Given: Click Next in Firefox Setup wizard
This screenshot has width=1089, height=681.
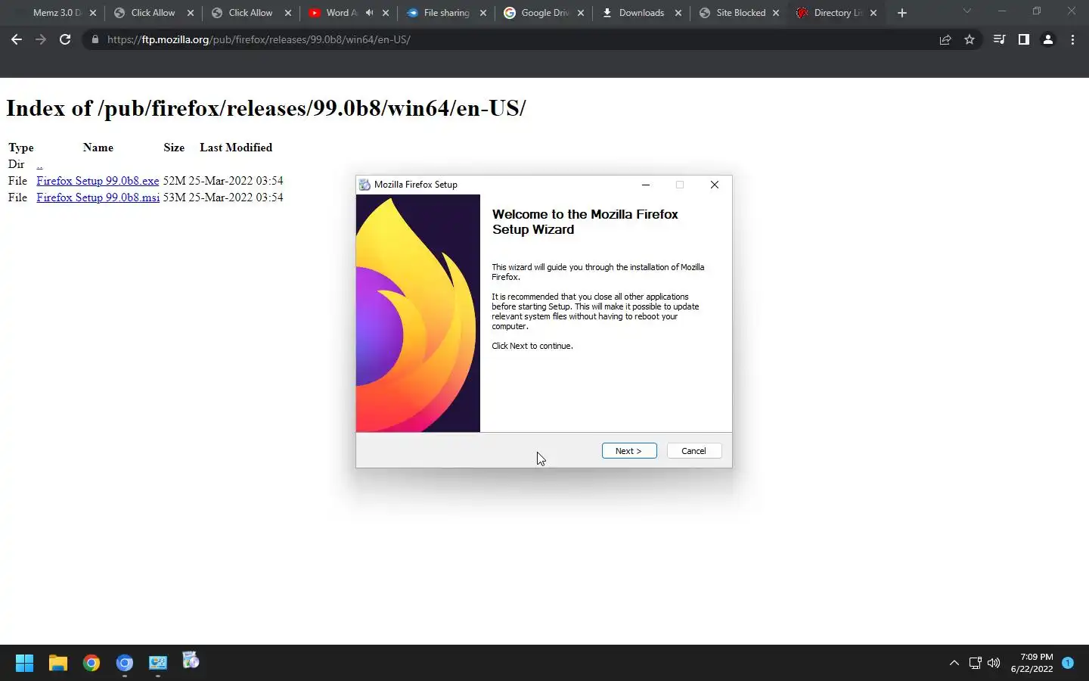Looking at the screenshot, I should click(x=628, y=451).
